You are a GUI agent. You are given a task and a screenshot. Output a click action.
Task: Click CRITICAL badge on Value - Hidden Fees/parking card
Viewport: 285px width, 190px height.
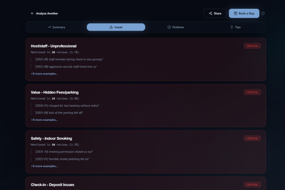(x=252, y=93)
